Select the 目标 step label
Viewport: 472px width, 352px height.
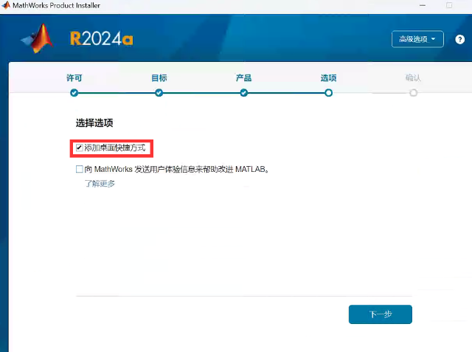point(159,77)
